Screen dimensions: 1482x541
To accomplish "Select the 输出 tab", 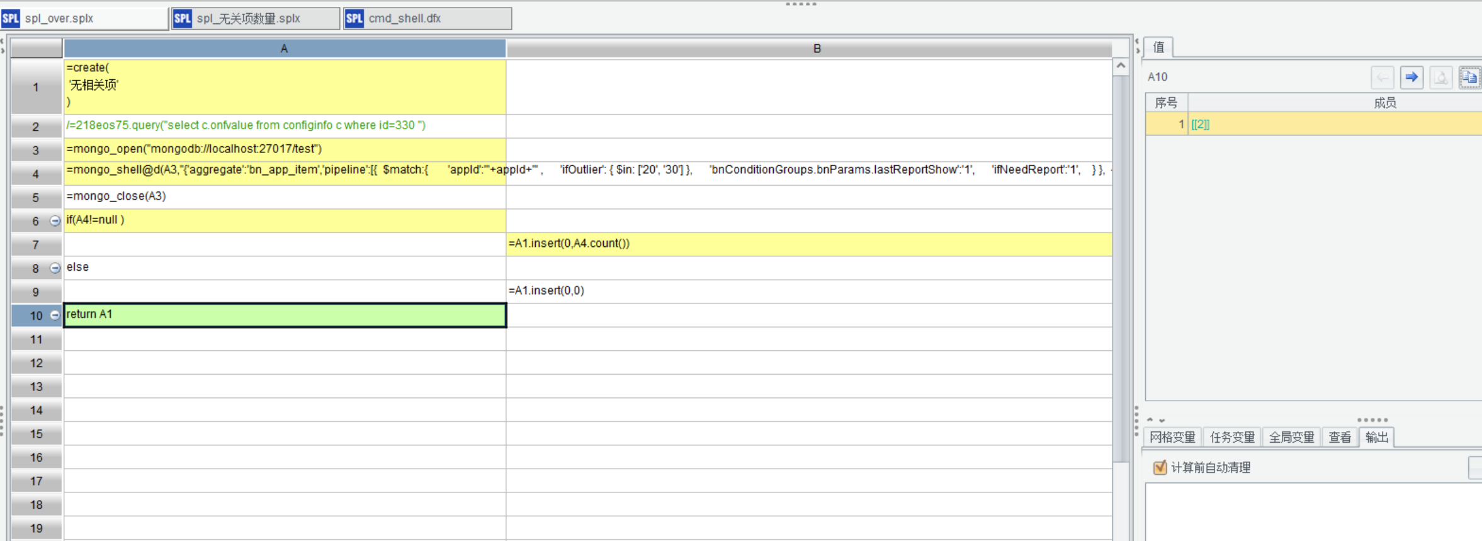I will pyautogui.click(x=1377, y=437).
